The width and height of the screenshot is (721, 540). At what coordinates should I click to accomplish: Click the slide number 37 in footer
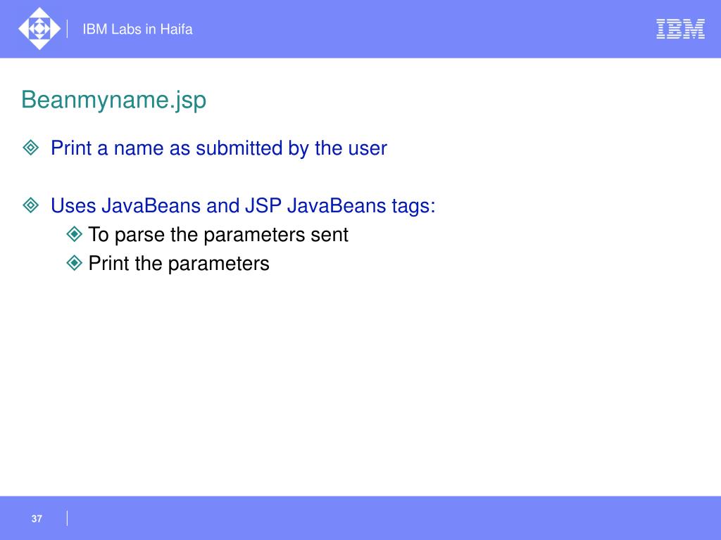click(x=37, y=518)
